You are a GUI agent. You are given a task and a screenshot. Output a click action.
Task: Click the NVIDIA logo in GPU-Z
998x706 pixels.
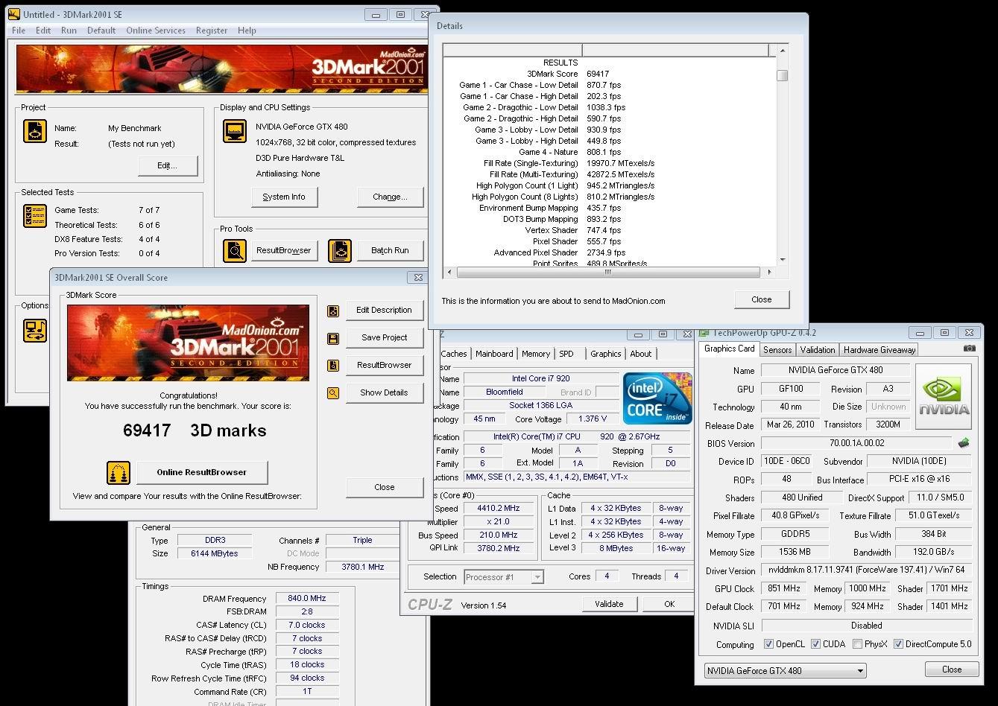pyautogui.click(x=944, y=396)
